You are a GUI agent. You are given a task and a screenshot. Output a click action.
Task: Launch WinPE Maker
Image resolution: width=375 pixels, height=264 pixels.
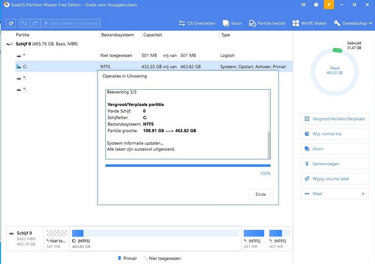309,23
